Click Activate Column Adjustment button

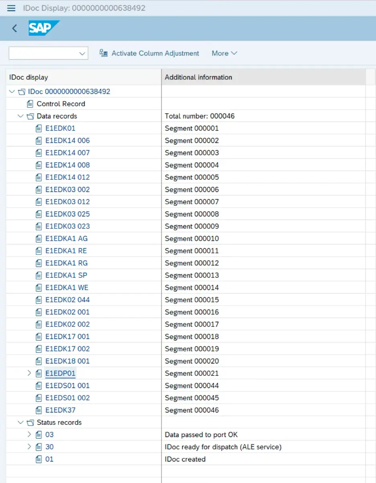coord(155,53)
